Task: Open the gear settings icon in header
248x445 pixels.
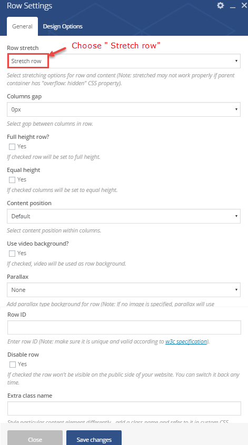Action: pos(221,5)
